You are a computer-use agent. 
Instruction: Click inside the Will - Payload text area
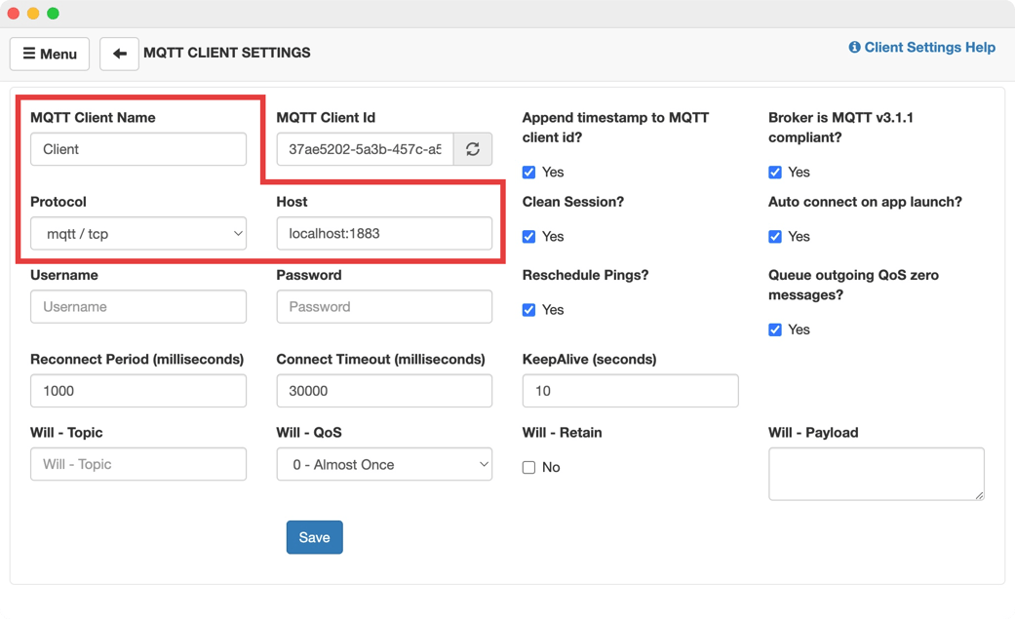876,475
